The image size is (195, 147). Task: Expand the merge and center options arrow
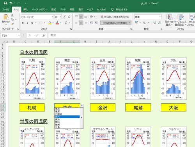129,23
